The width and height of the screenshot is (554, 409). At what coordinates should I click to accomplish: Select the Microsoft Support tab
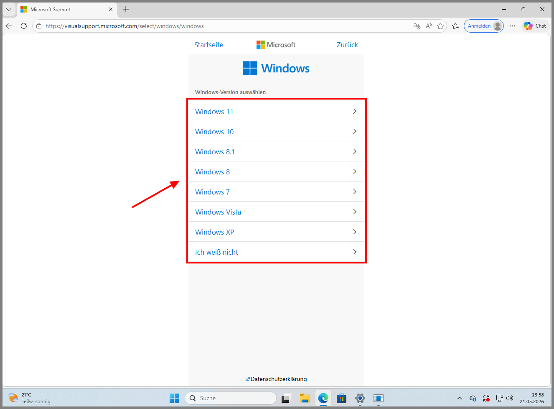coord(67,9)
